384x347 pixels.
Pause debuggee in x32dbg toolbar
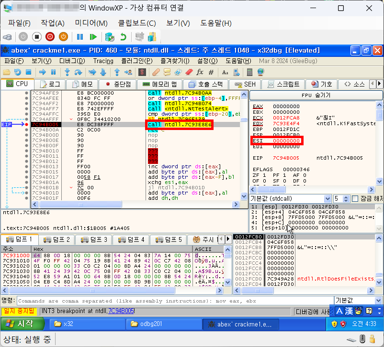[54, 72]
